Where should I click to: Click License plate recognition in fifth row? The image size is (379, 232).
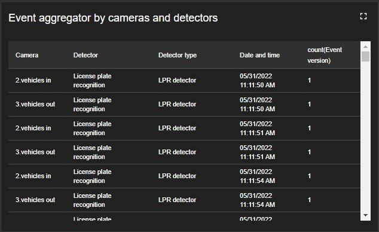pos(92,176)
